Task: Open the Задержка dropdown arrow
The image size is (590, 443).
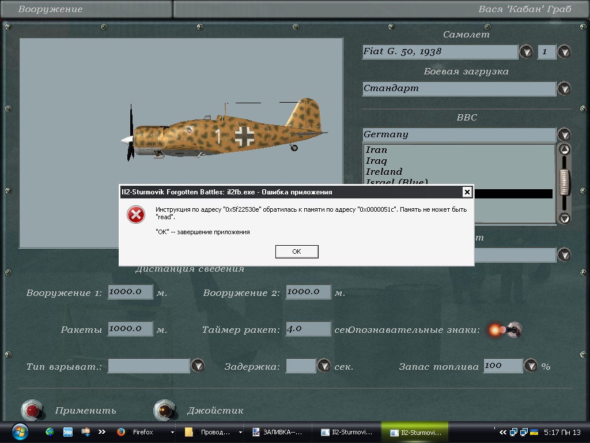Action: 324,365
